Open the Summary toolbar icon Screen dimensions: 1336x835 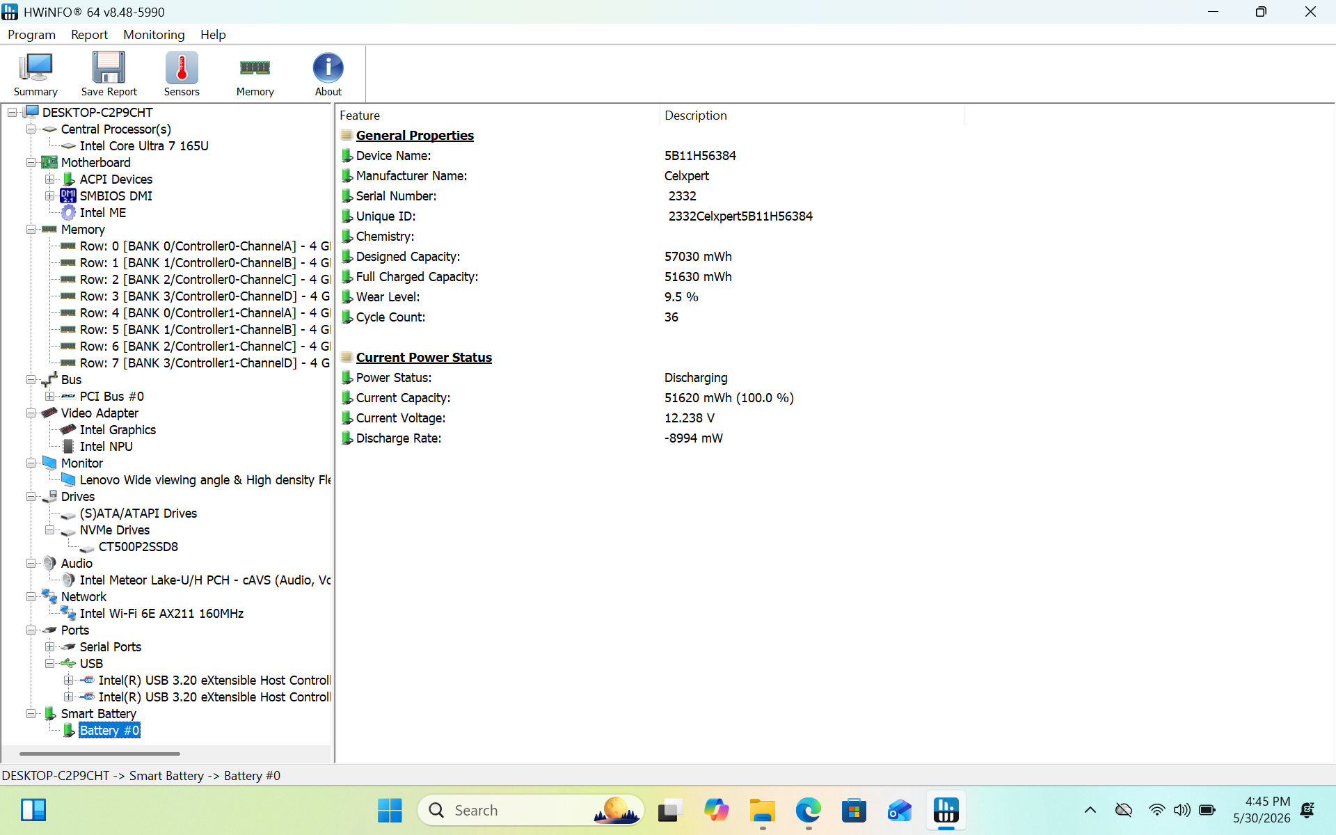click(35, 73)
